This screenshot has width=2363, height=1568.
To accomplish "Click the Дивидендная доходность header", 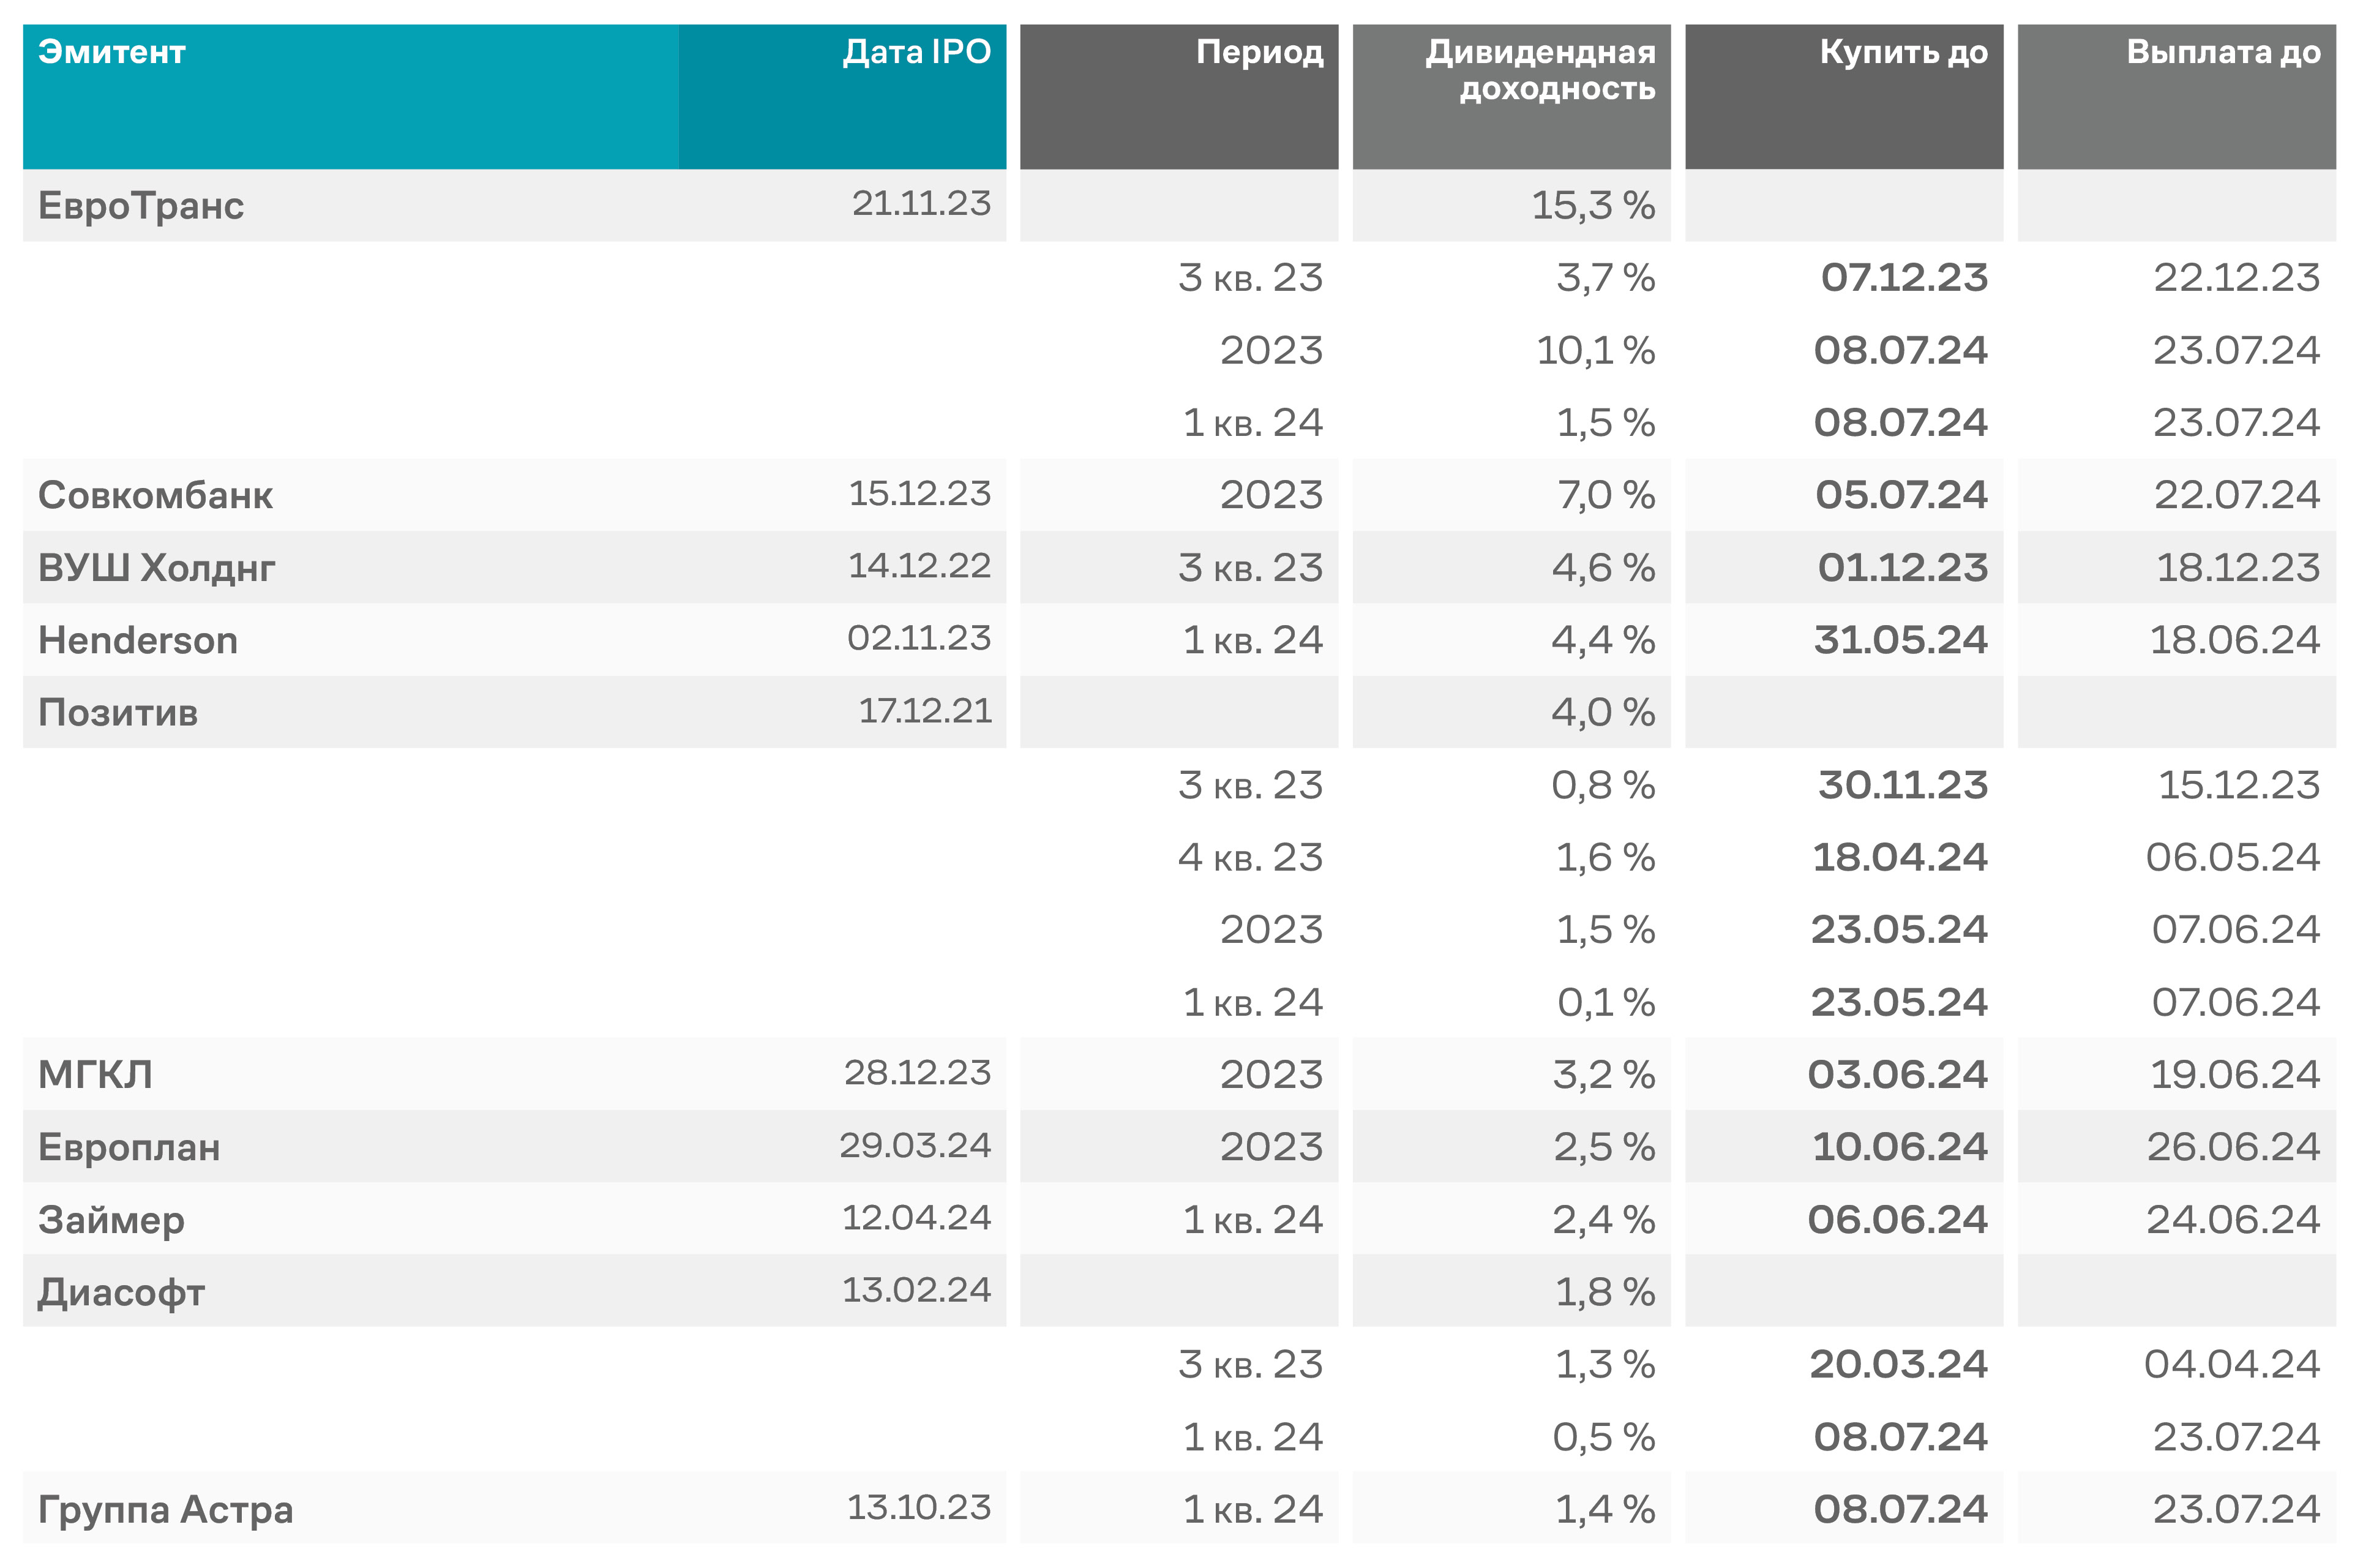I will (1540, 70).
